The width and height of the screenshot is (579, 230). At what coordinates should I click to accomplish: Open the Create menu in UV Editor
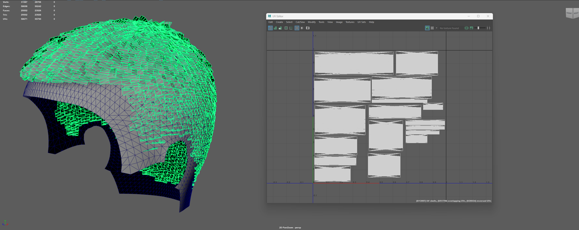[x=279, y=22]
